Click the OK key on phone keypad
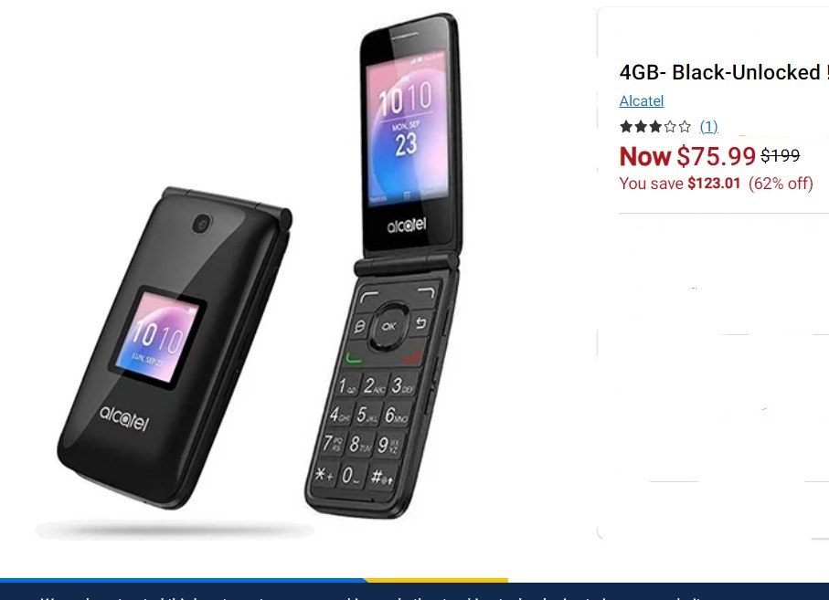829x600 pixels. (x=389, y=326)
